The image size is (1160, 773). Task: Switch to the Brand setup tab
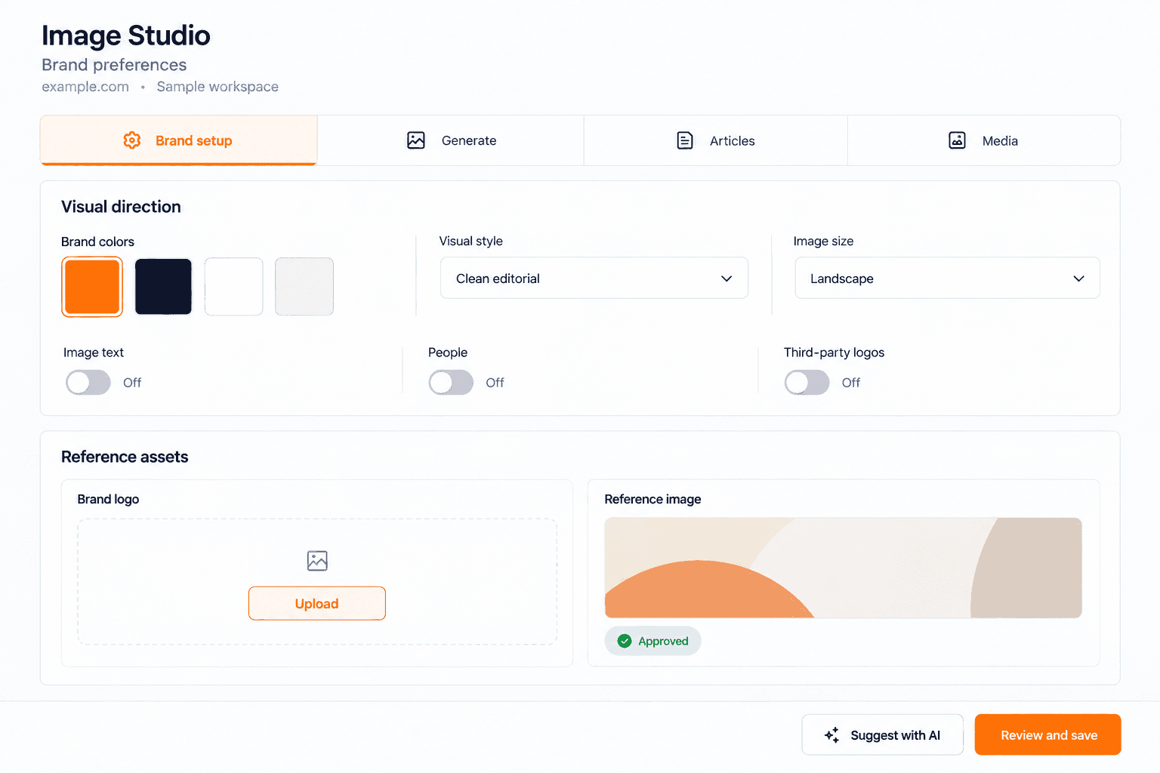tap(179, 140)
